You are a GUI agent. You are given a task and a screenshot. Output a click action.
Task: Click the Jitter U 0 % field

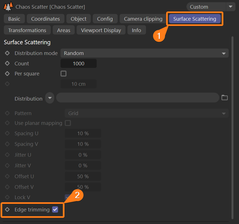click(83, 155)
